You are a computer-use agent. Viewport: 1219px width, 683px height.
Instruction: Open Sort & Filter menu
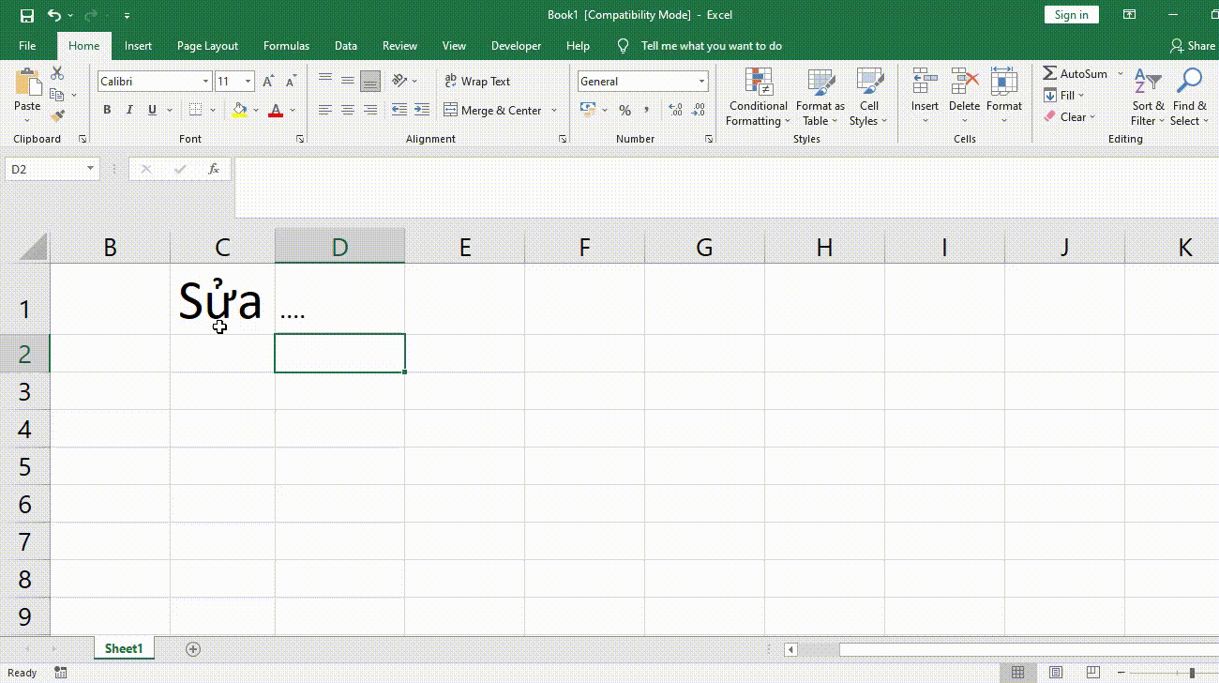[1148, 97]
